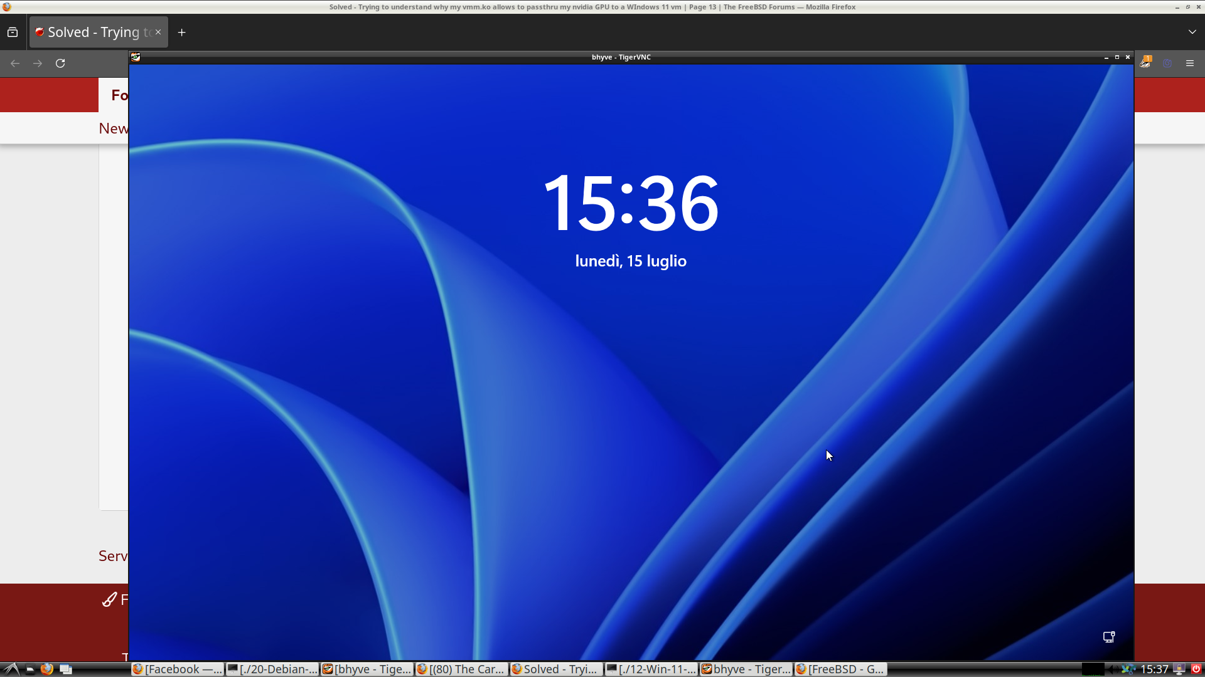Click the CPU usage monitor in panel

coord(1093,669)
